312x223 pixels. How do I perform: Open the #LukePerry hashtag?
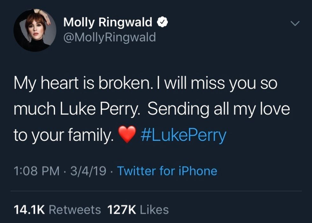183,135
